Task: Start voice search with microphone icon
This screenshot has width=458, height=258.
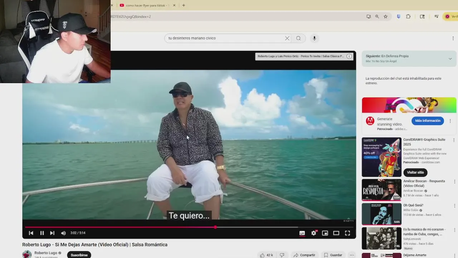Action: tap(315, 38)
